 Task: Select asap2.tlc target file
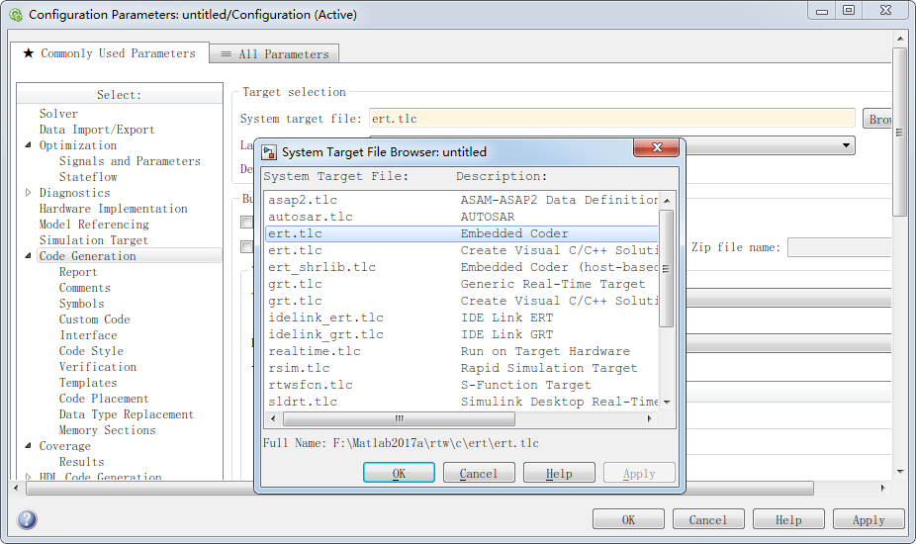(462, 200)
